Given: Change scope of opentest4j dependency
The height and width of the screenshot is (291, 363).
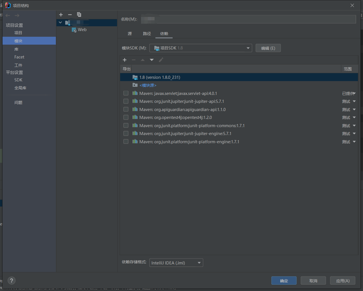Looking at the screenshot, I should point(349,118).
